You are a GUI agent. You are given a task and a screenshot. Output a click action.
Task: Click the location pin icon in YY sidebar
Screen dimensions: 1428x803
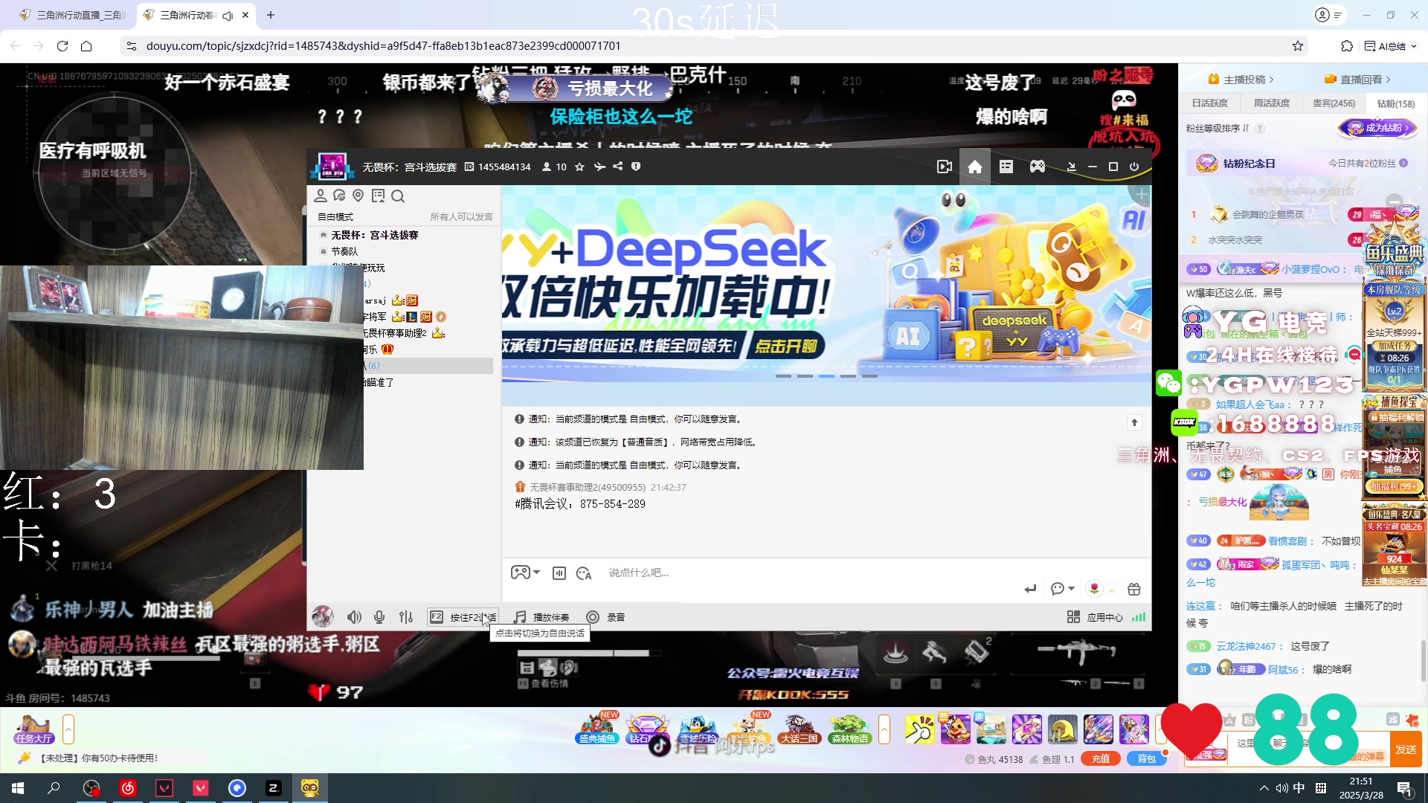358,196
